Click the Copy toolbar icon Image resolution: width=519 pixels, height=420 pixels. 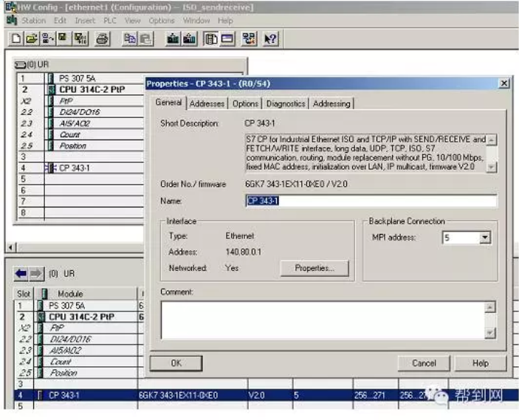[128, 40]
